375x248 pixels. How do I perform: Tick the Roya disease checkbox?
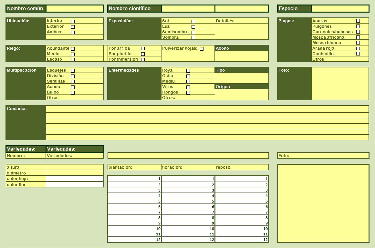[x=188, y=71]
